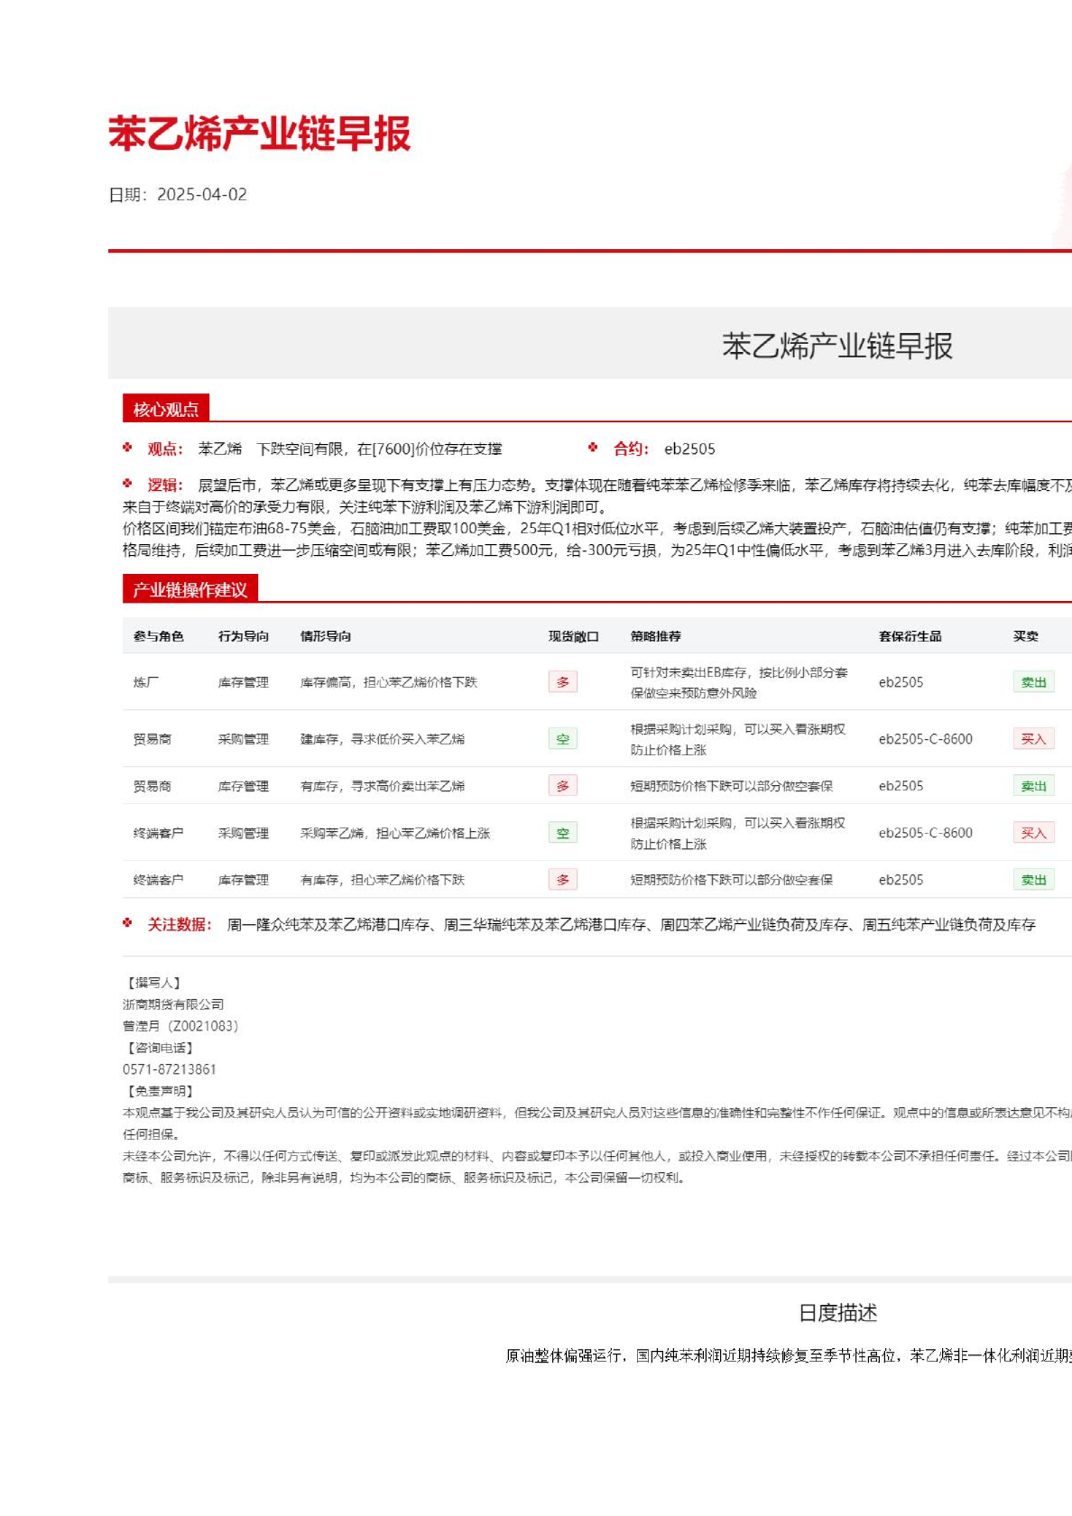Image resolution: width=1072 pixels, height=1516 pixels.
Task: Click the 日度描述 section heading
Action: coord(837,1313)
